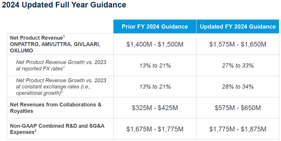This screenshot has height=141, width=281.
Task: Click prior 13% to 21% in constant exchange row
Action: (x=155, y=86)
